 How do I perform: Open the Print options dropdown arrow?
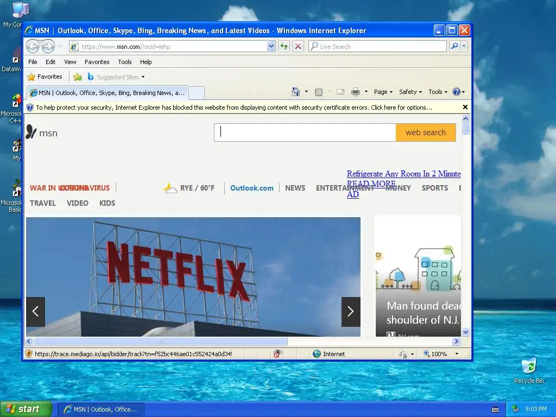[366, 92]
